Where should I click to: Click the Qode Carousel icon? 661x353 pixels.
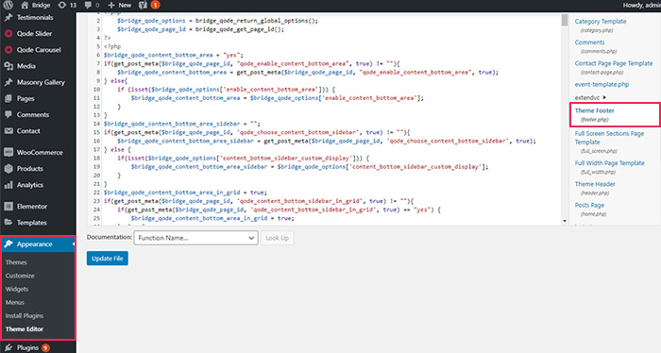(x=8, y=50)
